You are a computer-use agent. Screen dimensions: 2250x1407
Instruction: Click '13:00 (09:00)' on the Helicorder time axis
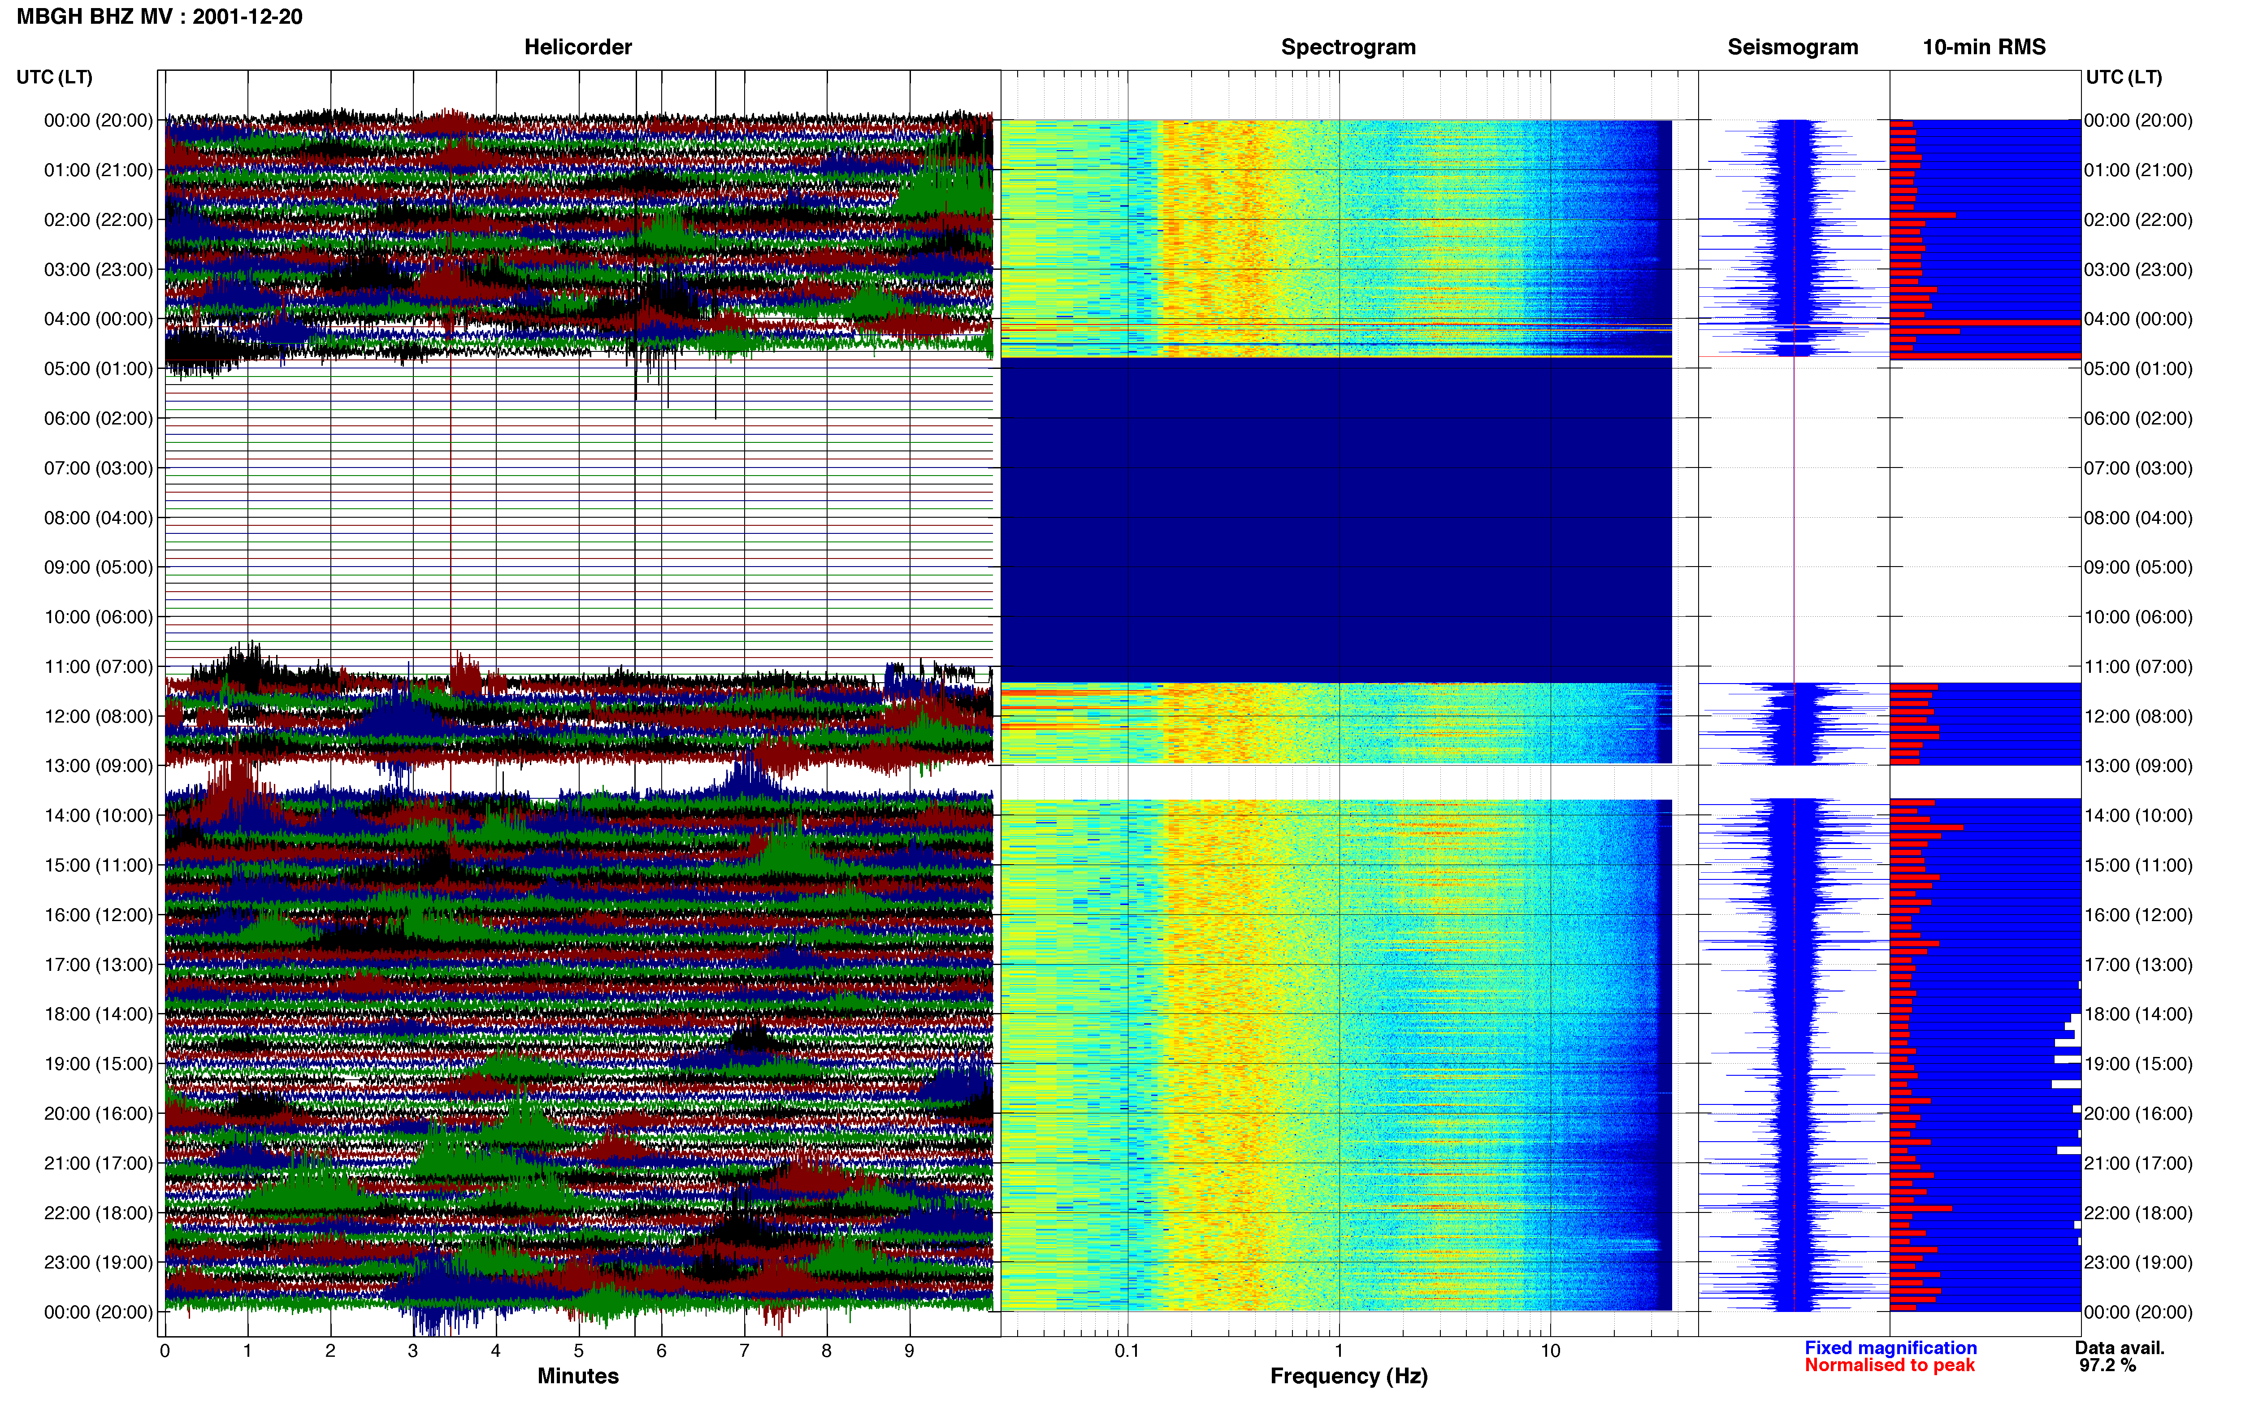pyautogui.click(x=98, y=766)
